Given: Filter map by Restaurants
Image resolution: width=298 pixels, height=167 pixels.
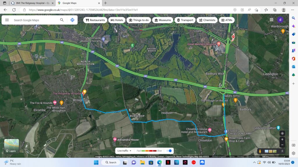Looking at the screenshot, I should (x=95, y=20).
